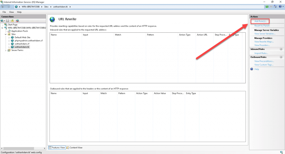Click the blue Help question mark icon at top
This screenshot has width=285, height=154.
[x=280, y=6]
